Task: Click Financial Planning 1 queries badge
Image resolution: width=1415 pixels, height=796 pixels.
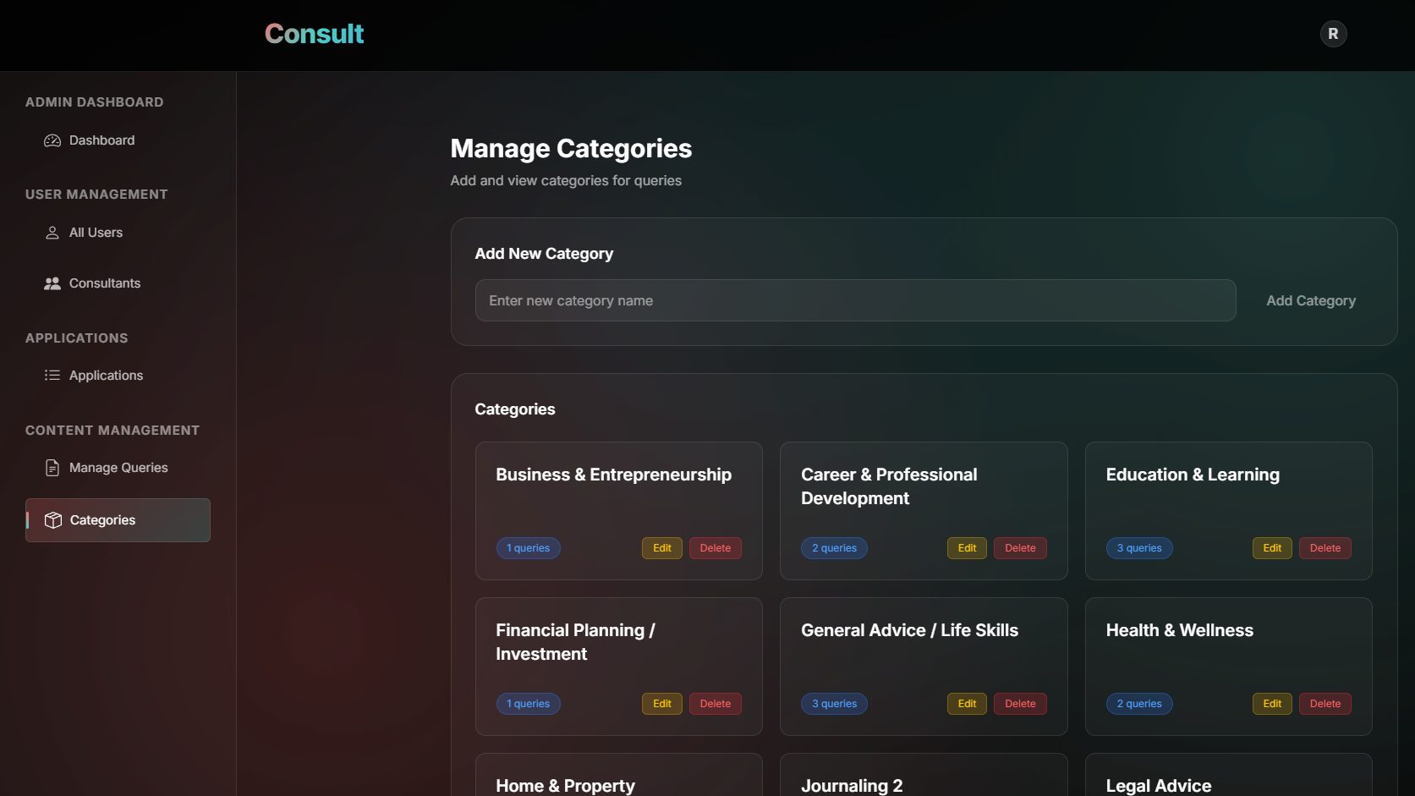Action: [529, 704]
